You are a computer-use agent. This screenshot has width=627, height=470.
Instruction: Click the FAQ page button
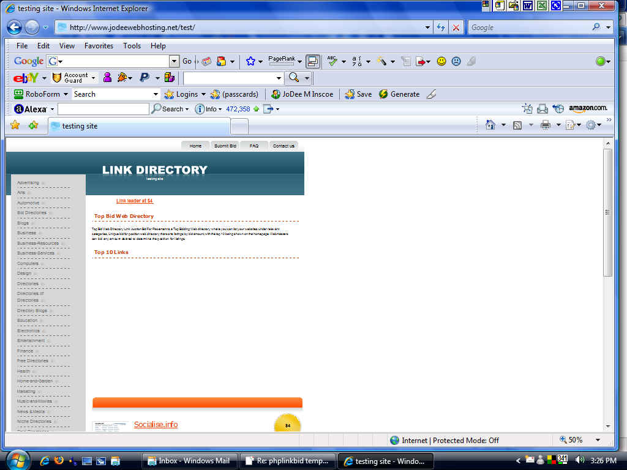[254, 146]
